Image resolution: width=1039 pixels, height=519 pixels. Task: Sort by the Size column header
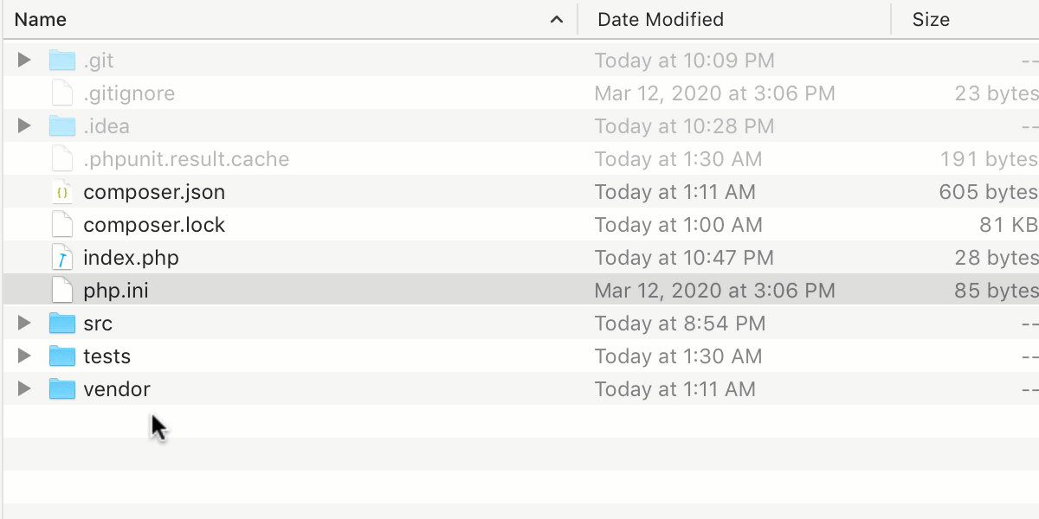click(x=931, y=19)
